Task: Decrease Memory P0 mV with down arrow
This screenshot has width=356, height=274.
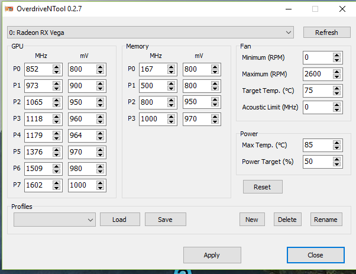Action: coord(215,72)
